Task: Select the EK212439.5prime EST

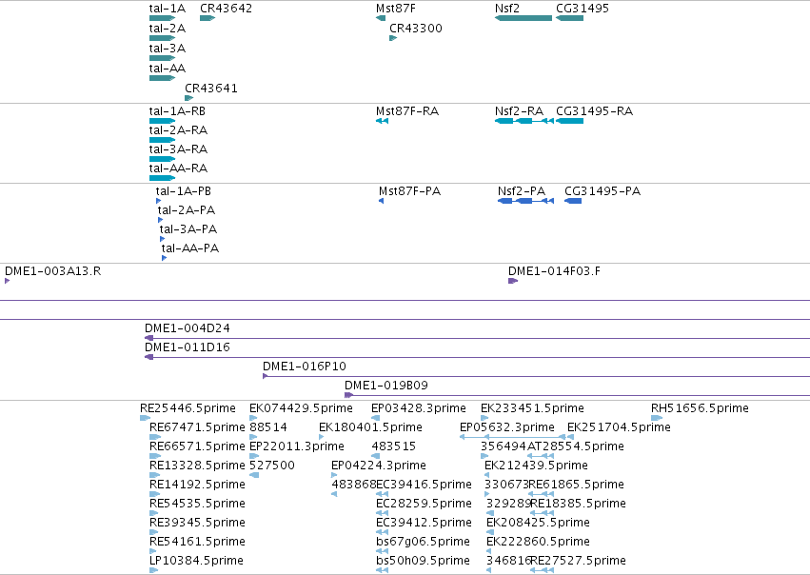Action: (486, 475)
